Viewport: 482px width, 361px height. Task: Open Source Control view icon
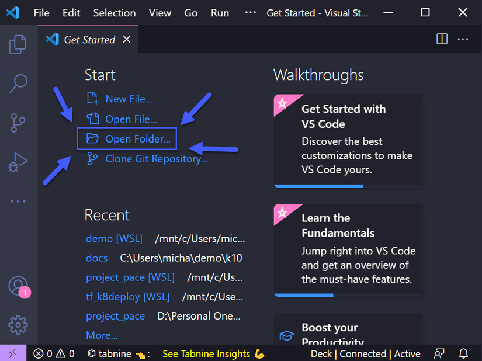point(18,122)
